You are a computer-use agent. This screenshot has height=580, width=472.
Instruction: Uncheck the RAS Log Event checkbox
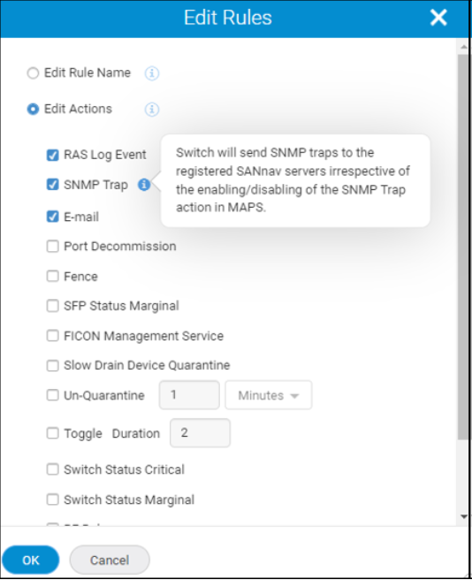click(52, 155)
